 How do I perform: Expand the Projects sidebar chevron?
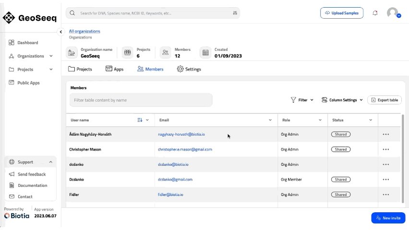pyautogui.click(x=51, y=69)
